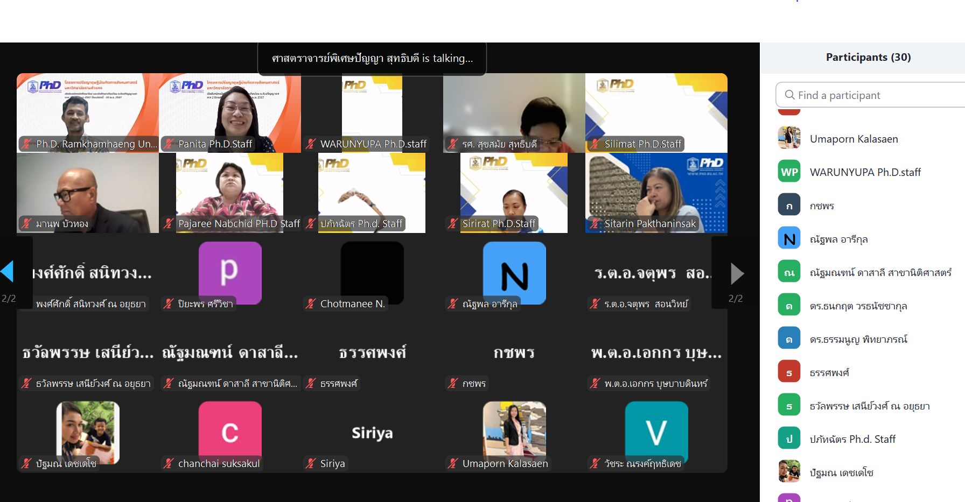The image size is (965, 502).
Task: Select Umaporn Kalasaen avatar in participants list
Action: (x=789, y=138)
